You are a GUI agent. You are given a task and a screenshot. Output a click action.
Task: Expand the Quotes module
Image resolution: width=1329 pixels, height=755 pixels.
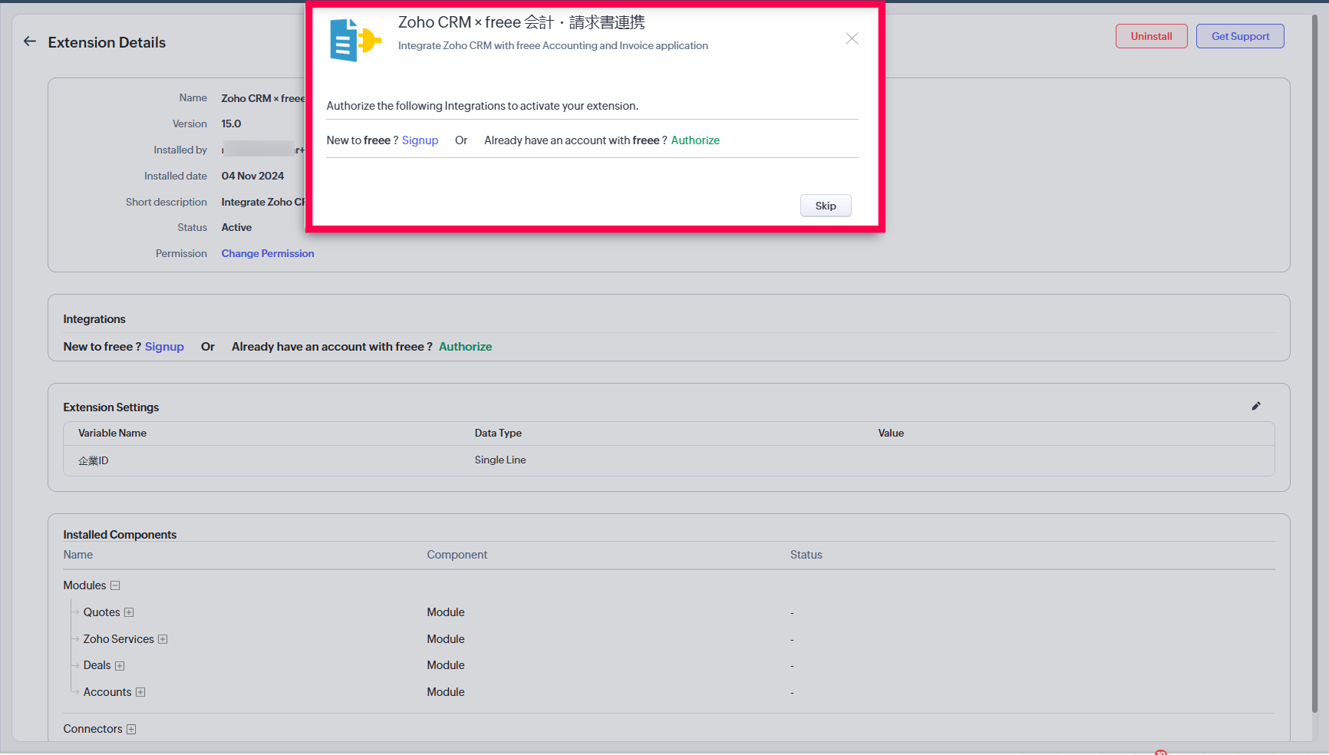[x=129, y=612]
